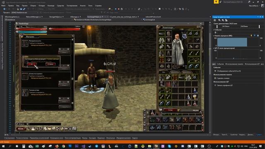
Task: Open the Процесс AreaServer.exe dropdown
Action: click(24, 12)
